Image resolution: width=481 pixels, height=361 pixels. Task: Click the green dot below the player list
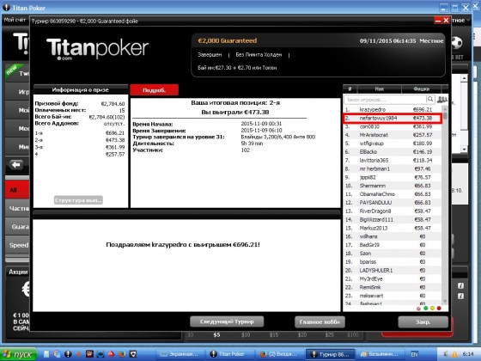(x=426, y=308)
